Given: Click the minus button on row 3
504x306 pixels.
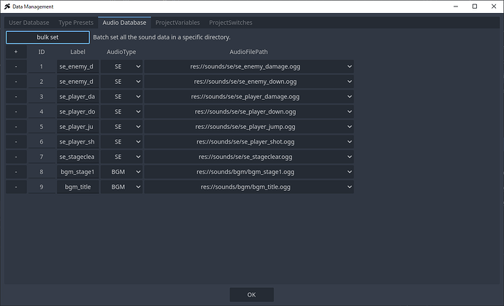Looking at the screenshot, I should point(15,96).
